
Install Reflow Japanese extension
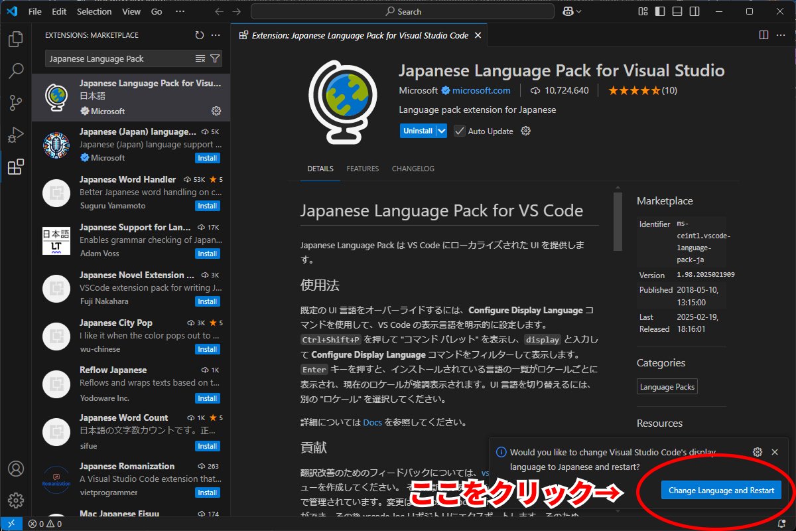(208, 398)
